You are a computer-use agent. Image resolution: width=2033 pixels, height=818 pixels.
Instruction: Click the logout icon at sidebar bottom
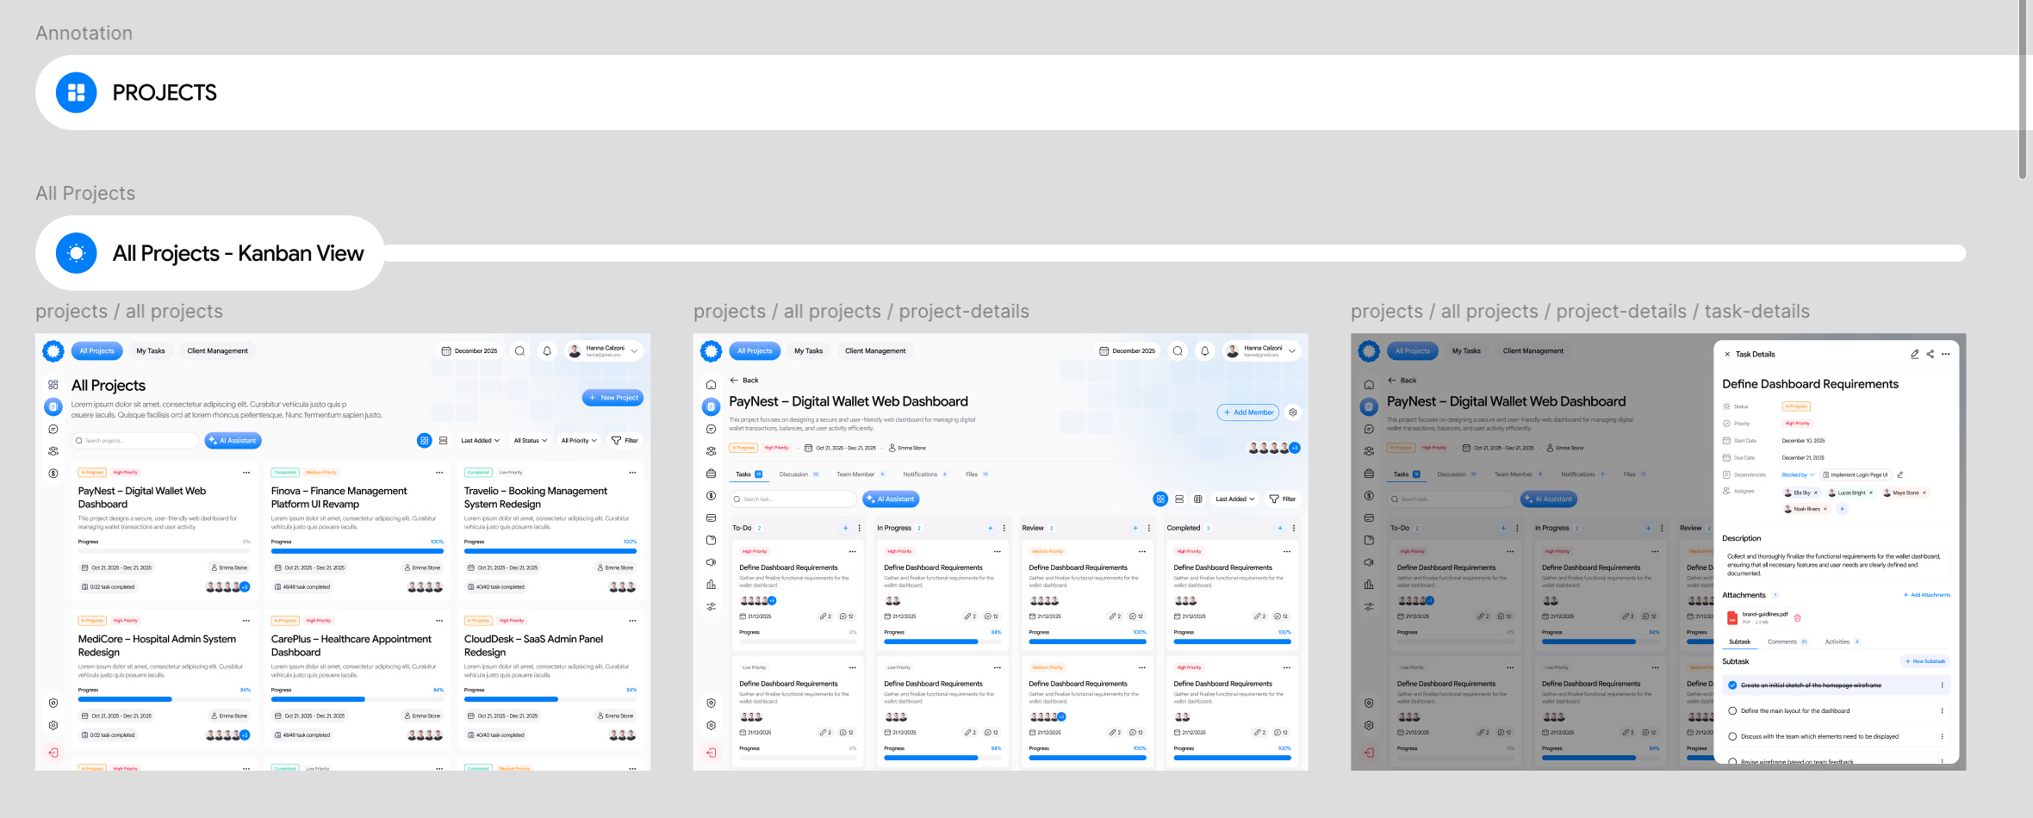53,753
